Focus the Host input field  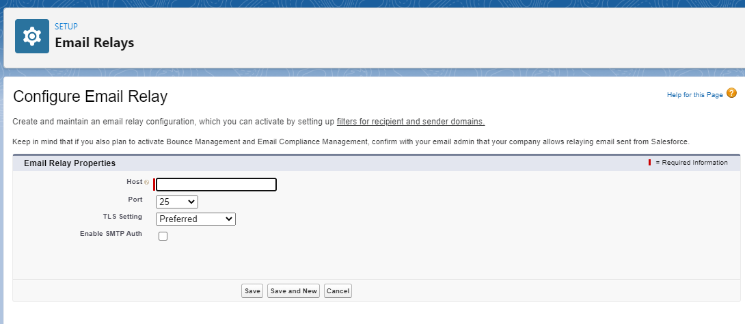pos(216,185)
